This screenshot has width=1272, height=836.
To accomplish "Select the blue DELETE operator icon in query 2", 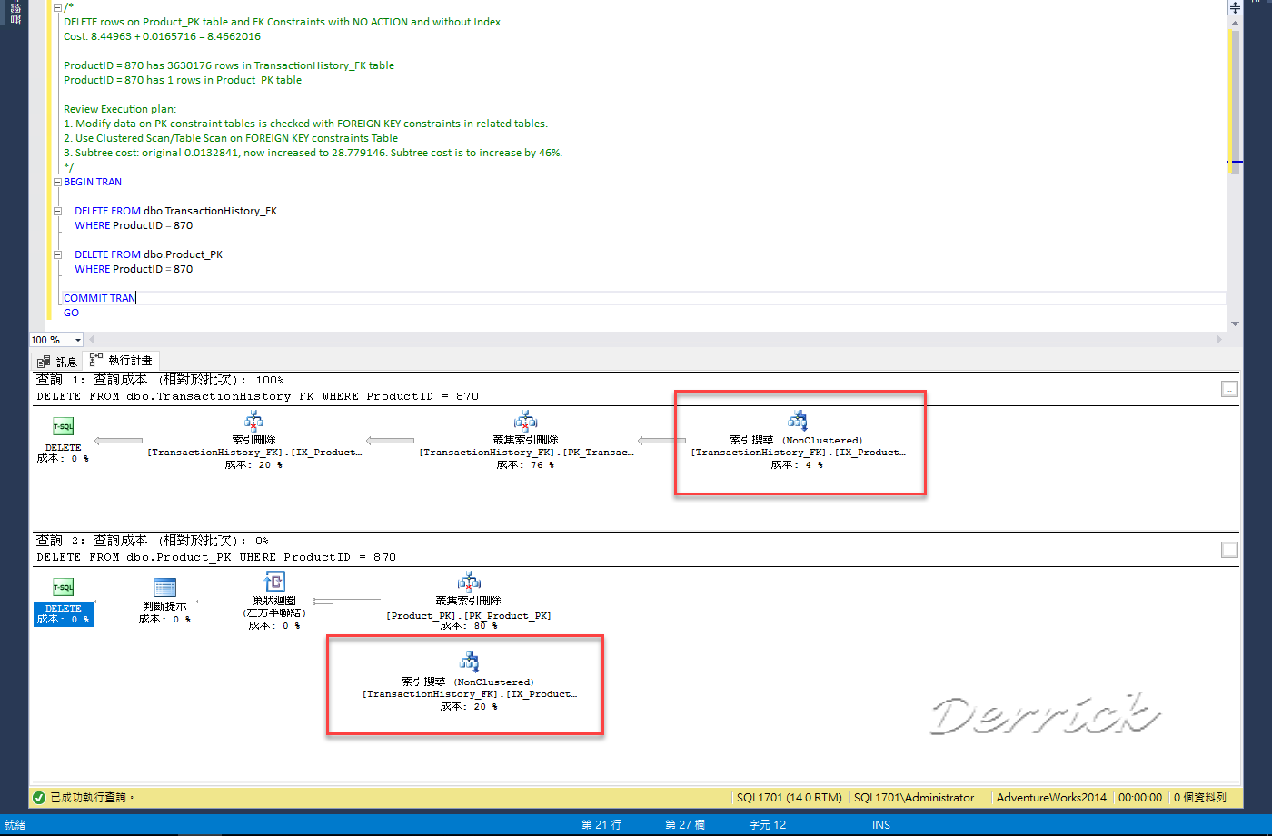I will [x=62, y=587].
